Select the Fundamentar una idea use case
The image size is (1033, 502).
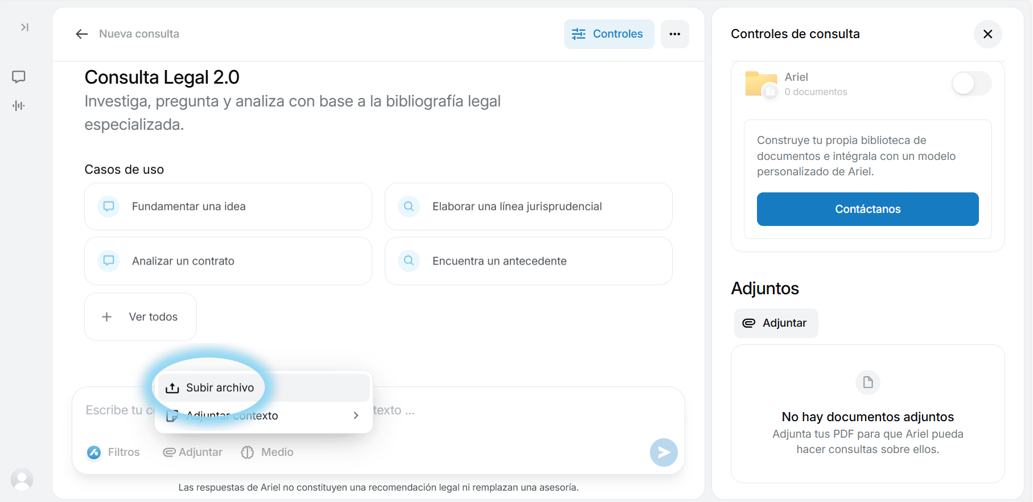(228, 207)
